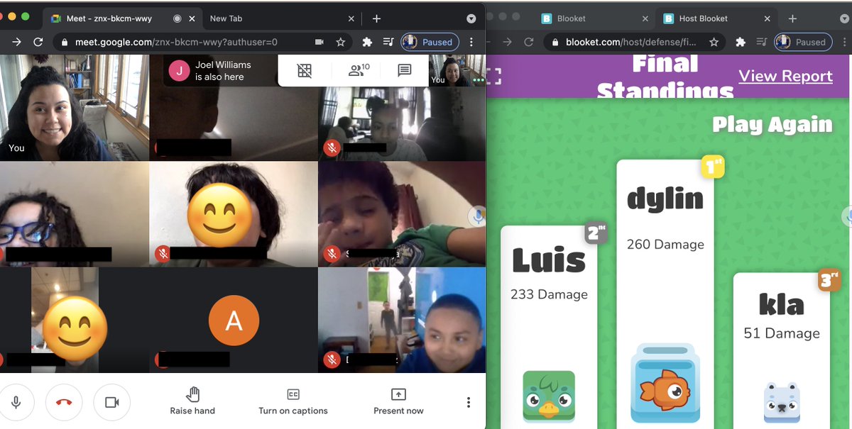Click the 260 Damage score
Screen dimensions: 852x429
pos(665,245)
